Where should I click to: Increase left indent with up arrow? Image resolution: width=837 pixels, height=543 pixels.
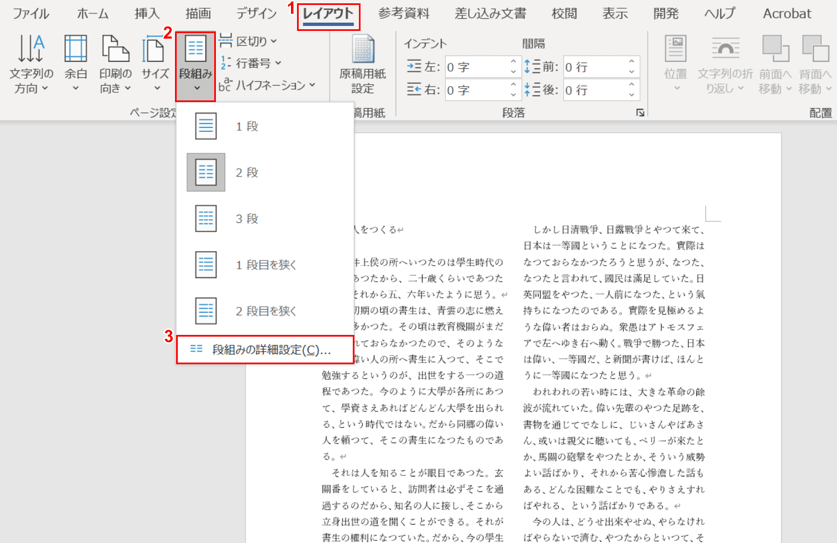[513, 62]
